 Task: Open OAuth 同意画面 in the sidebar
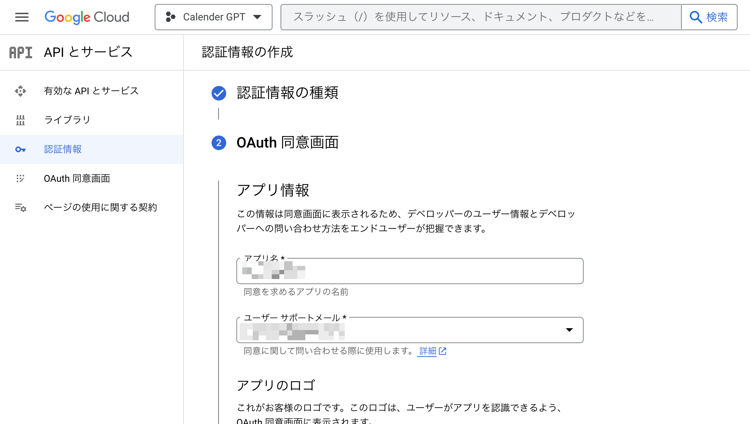[x=77, y=178]
